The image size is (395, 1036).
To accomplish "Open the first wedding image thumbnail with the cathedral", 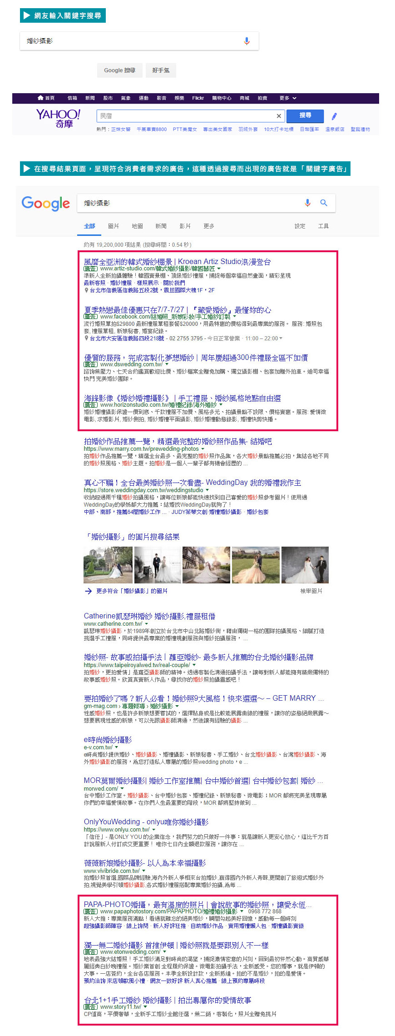I will [x=108, y=565].
